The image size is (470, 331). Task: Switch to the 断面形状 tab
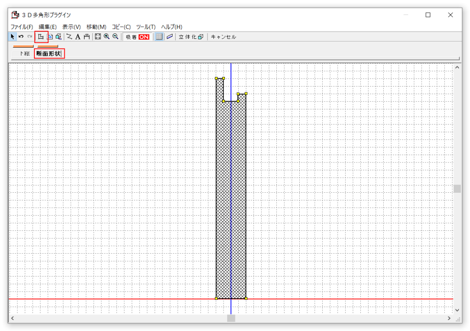[49, 54]
